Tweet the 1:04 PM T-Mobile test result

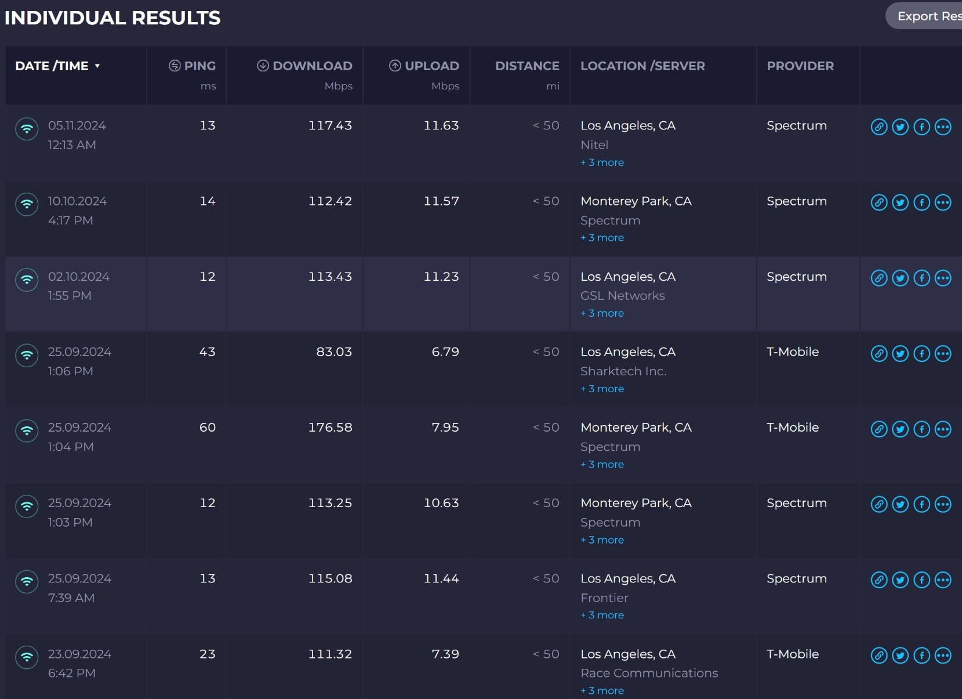(x=901, y=429)
